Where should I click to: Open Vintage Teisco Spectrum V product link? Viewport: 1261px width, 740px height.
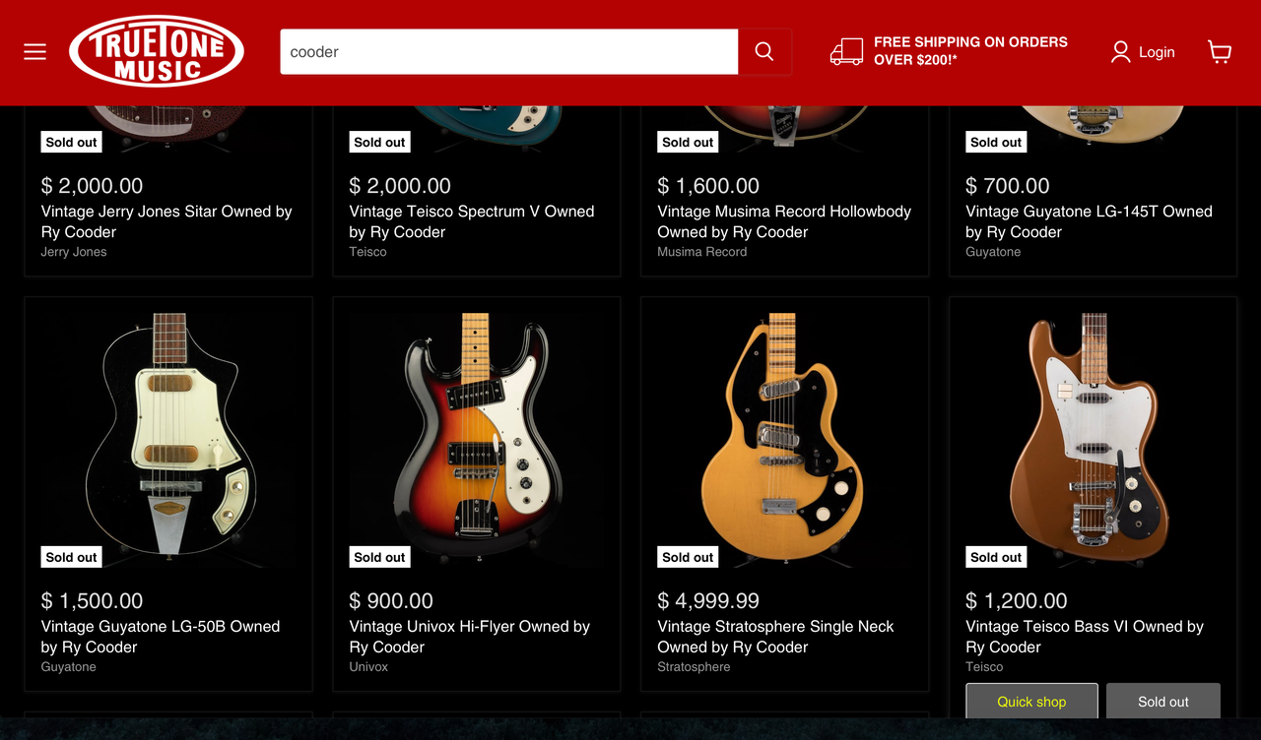pyautogui.click(x=472, y=221)
